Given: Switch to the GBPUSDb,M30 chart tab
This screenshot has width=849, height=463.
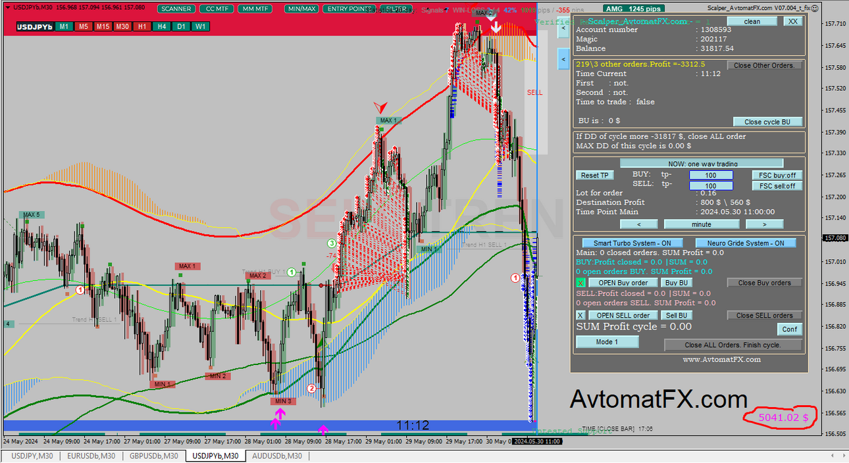Looking at the screenshot, I should 154,456.
